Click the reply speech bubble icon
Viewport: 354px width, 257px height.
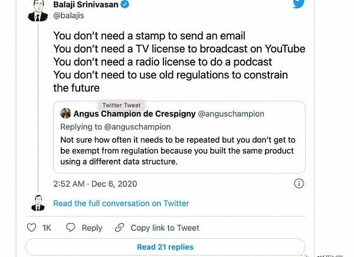(x=71, y=228)
